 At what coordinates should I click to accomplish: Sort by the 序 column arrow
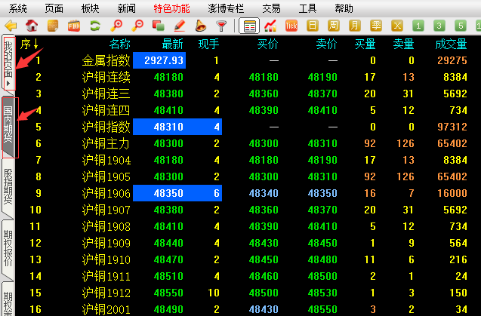coord(35,44)
